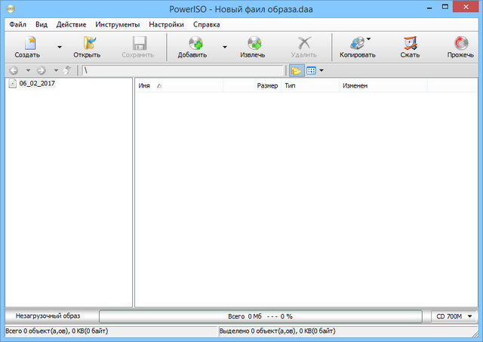Click the Прожечь (Burn) toolbar icon
The image size is (483, 342).
460,44
